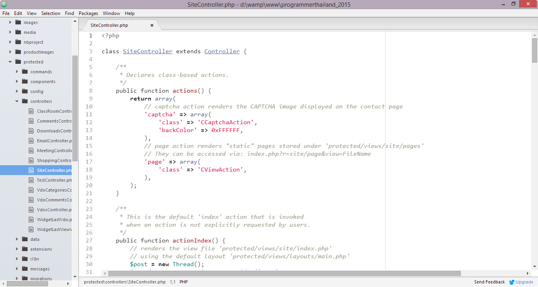Click the Send Feedback link
Image resolution: width=538 pixels, height=287 pixels.
coord(490,282)
